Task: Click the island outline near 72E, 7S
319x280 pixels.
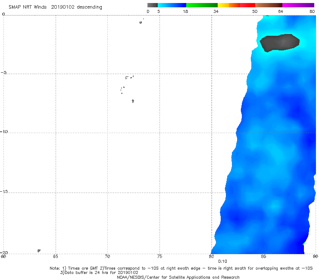Action: click(133, 101)
